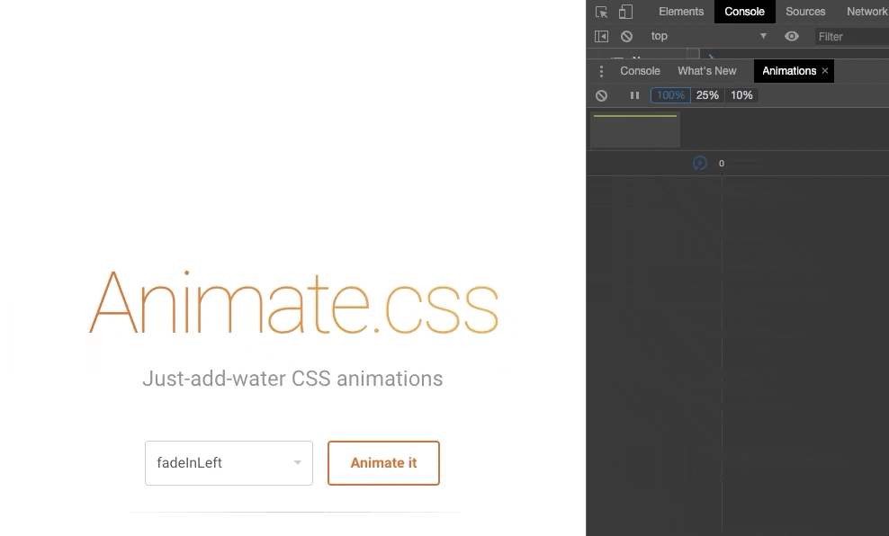The width and height of the screenshot is (889, 536).
Task: Click the timeline 0 marker
Action: (x=721, y=163)
